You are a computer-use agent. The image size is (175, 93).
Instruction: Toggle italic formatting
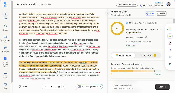[x=55, y=86]
